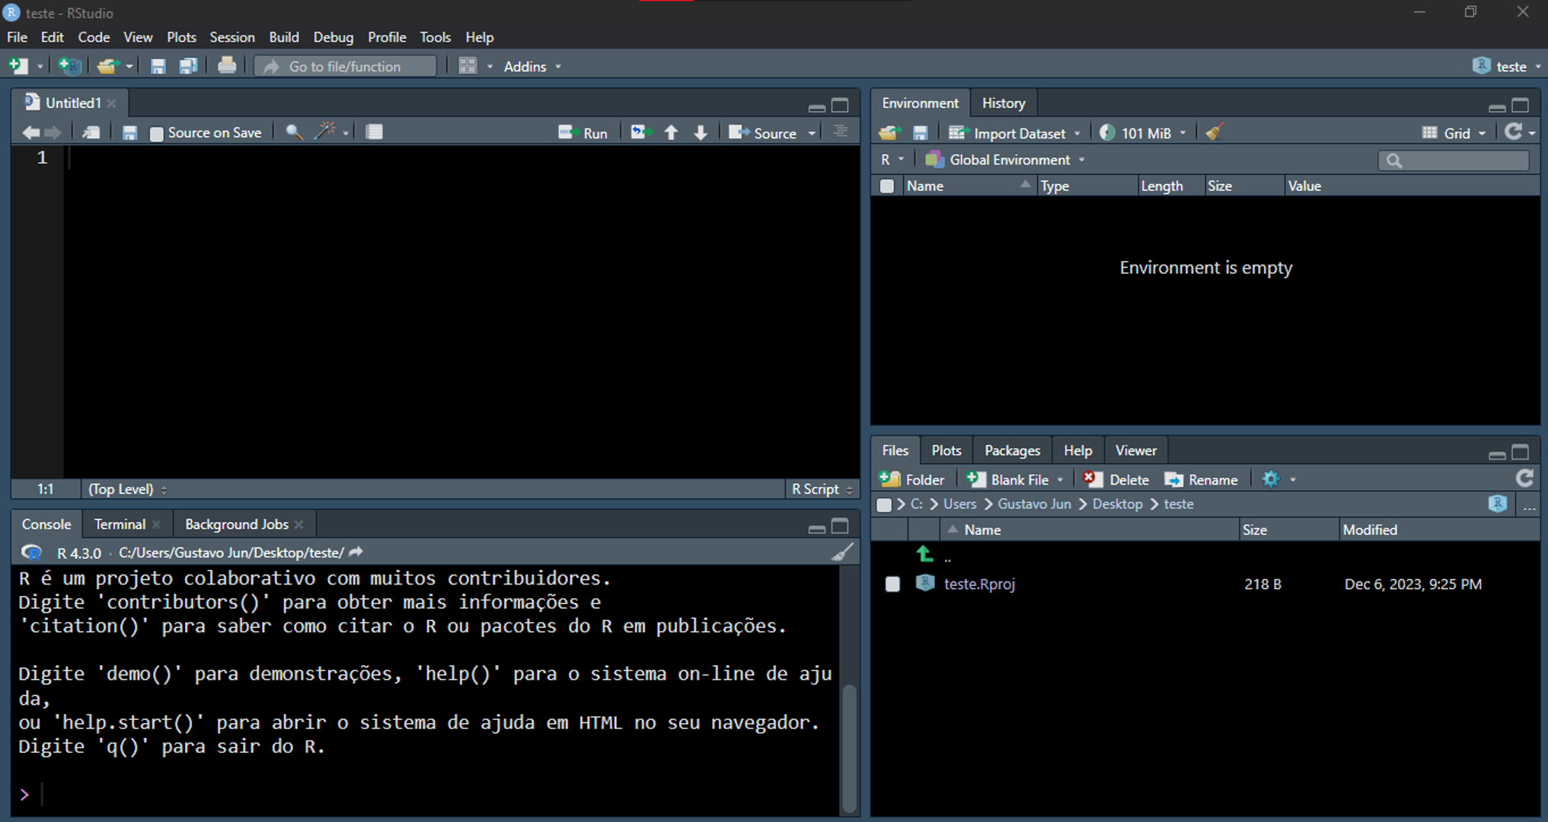Toggle the Files path bar select-all checkbox
Viewport: 1548px width, 822px height.
point(883,504)
